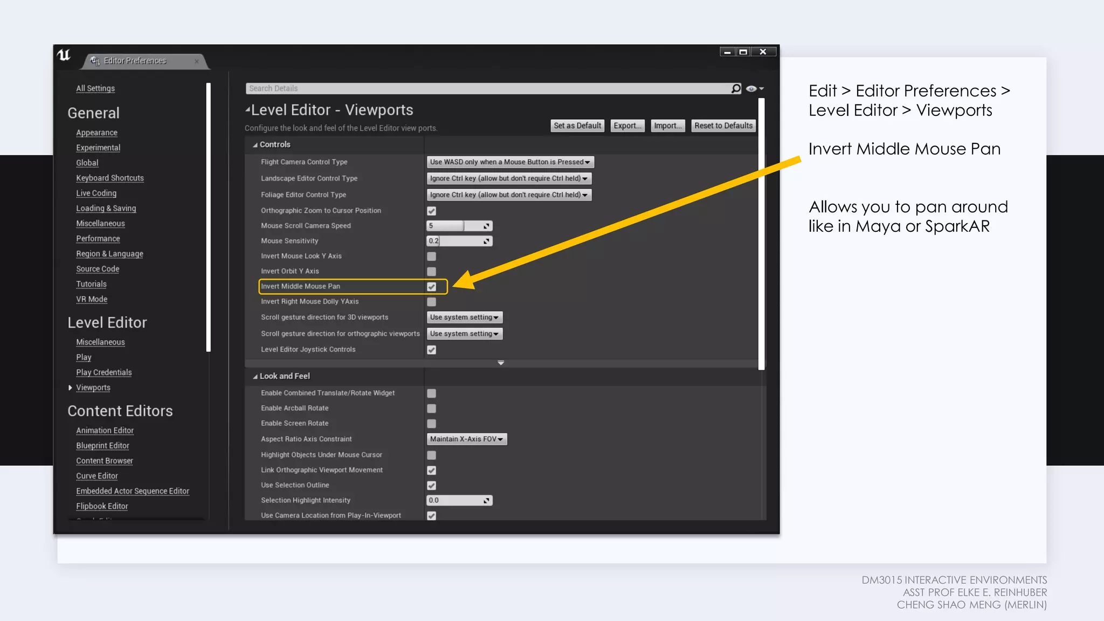Collapse Level Editor - Viewports heading arrow
The height and width of the screenshot is (621, 1104).
coord(248,109)
